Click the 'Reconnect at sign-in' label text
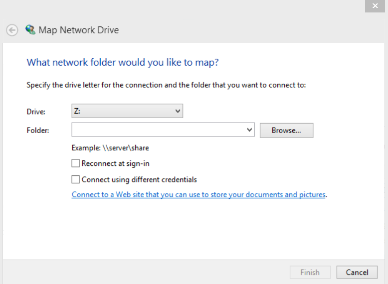This screenshot has width=388, height=284. [115, 163]
